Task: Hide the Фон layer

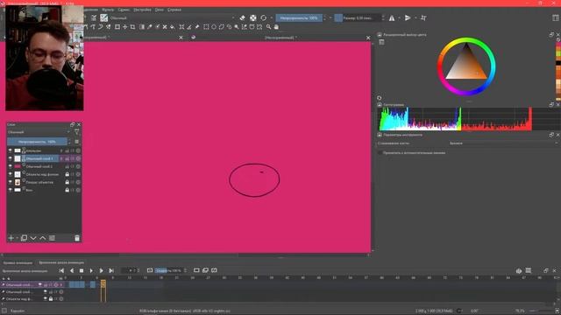Action: pyautogui.click(x=10, y=190)
